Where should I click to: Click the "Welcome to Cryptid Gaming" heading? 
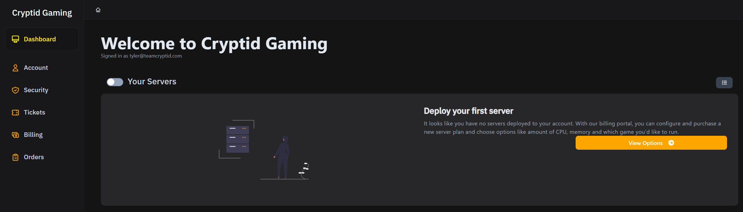click(x=214, y=44)
